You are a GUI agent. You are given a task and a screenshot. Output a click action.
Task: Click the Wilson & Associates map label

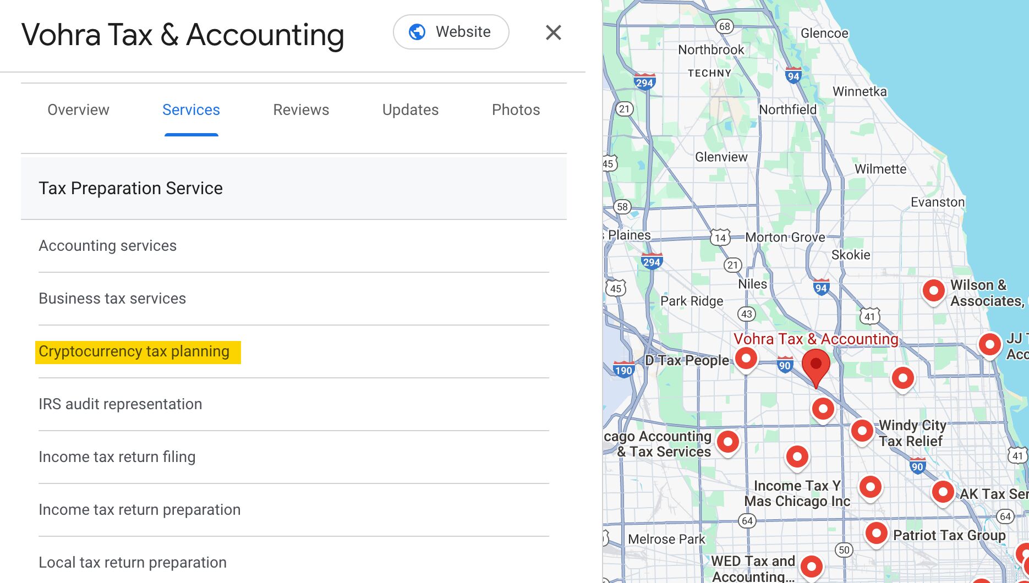[987, 293]
